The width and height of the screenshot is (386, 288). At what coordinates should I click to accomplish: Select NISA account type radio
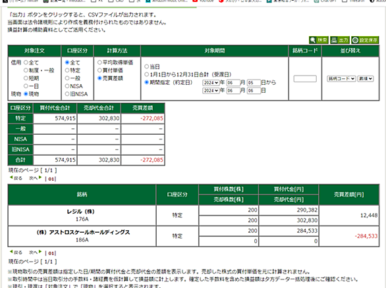[x=67, y=86]
